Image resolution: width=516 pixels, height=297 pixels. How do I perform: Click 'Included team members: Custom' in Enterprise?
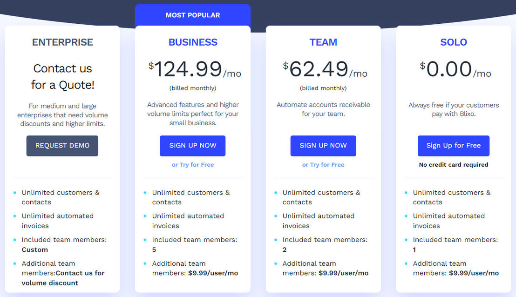[64, 244]
